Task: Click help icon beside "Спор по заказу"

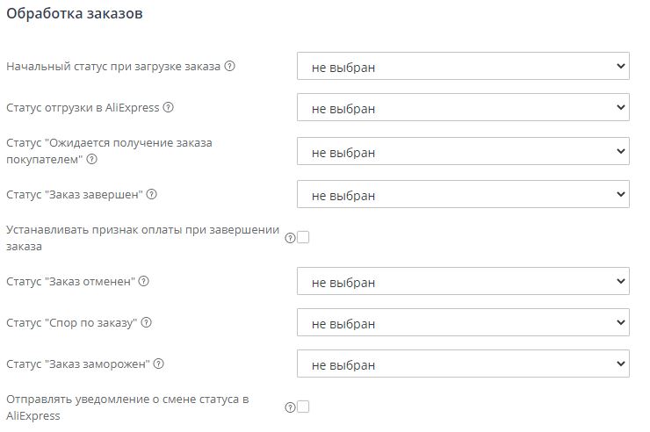Action: click(x=147, y=322)
